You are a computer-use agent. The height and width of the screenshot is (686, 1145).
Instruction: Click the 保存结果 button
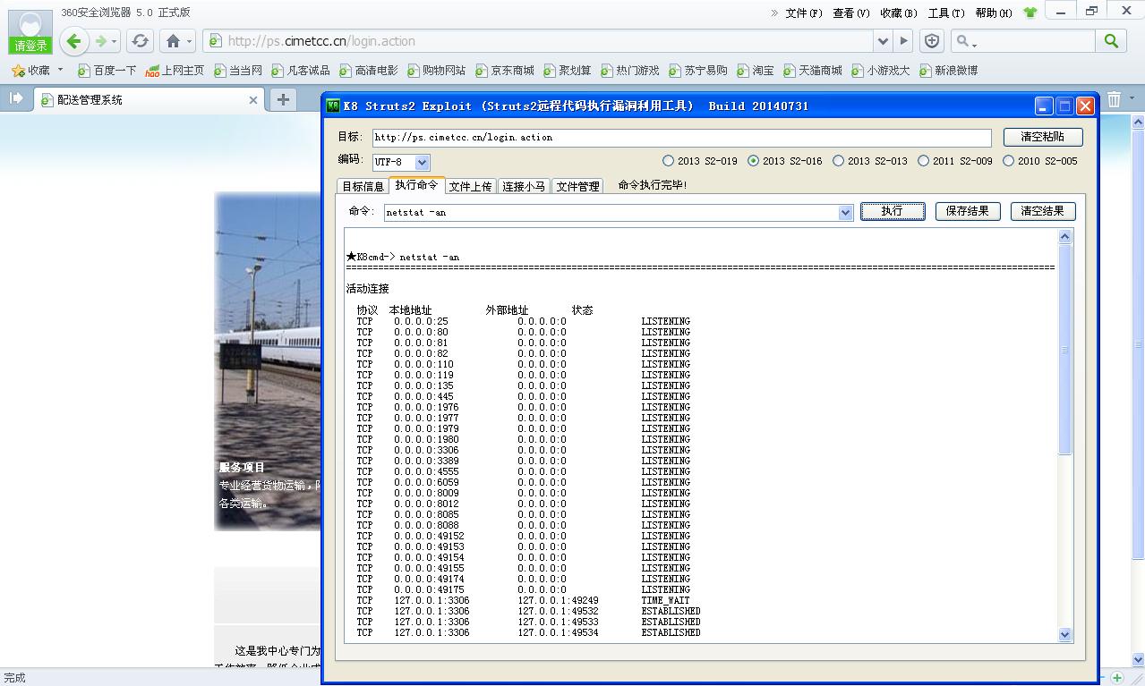pyautogui.click(x=968, y=211)
